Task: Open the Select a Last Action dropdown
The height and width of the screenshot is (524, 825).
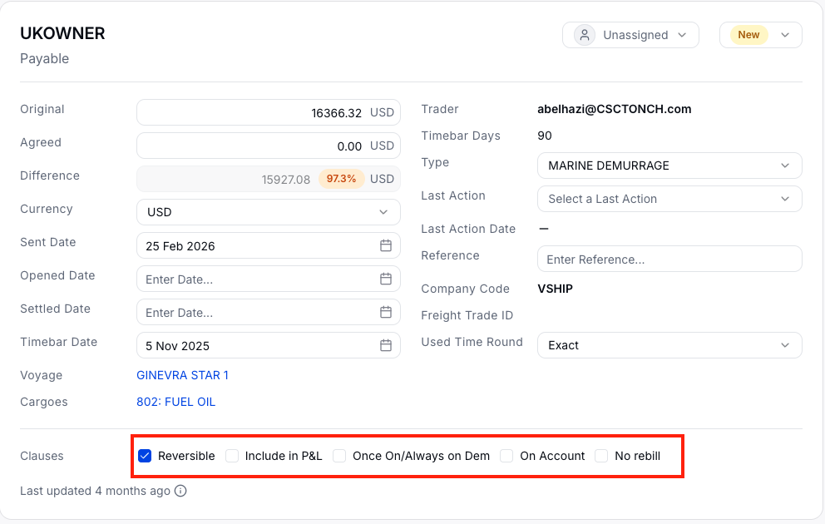Action: 669,199
